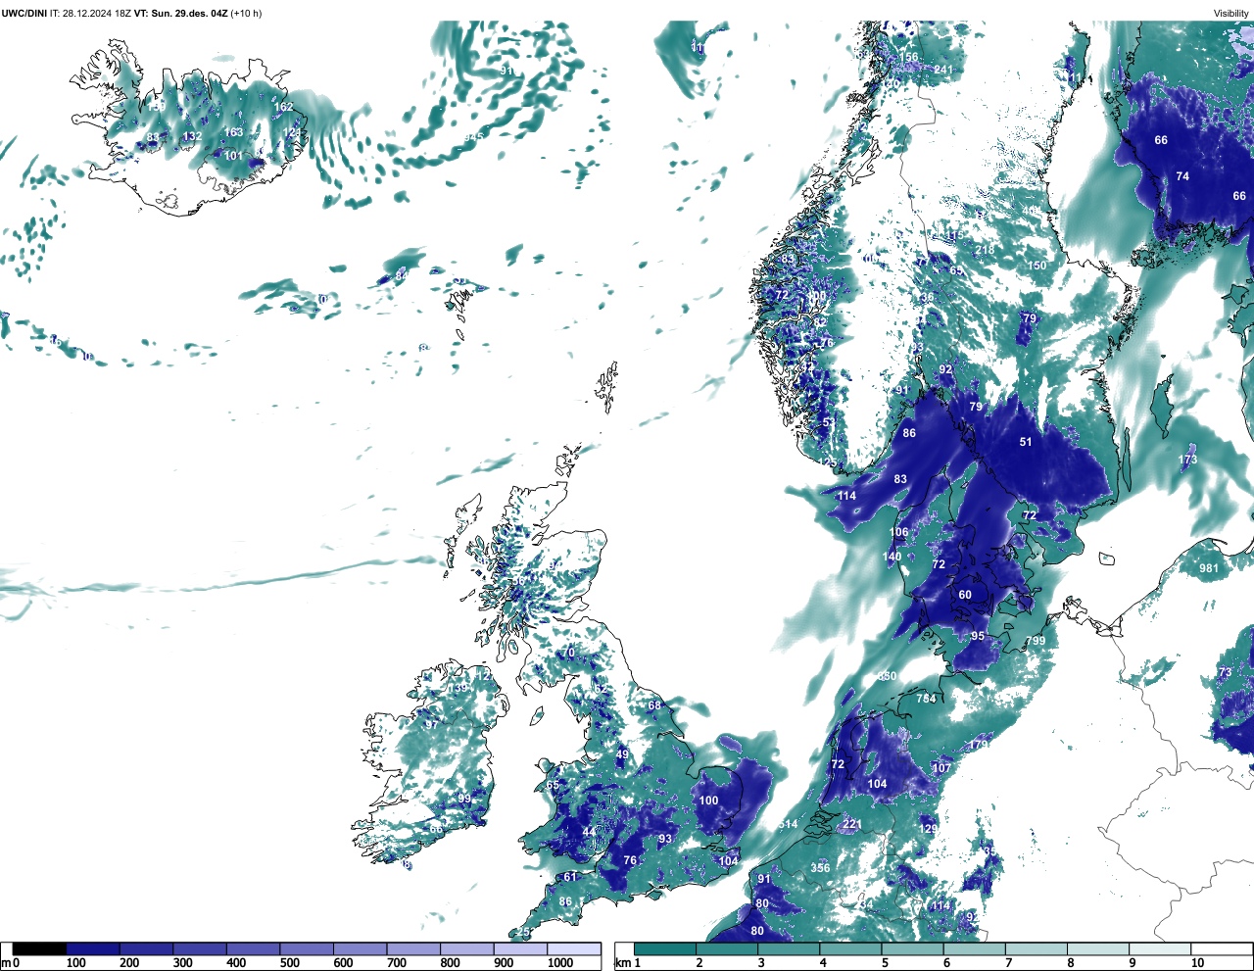
Task: Click the map value '73' at the right edge
Action: pos(1225,672)
